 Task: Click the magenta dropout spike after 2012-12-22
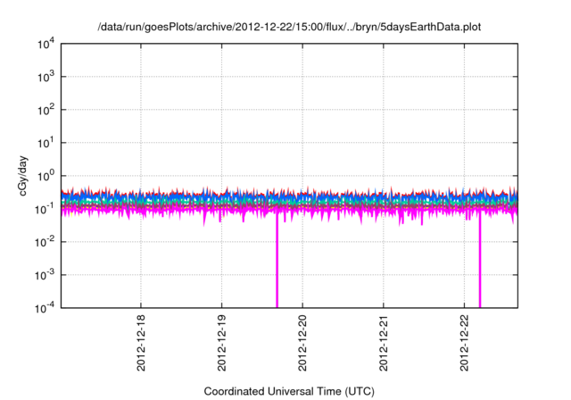(x=480, y=261)
